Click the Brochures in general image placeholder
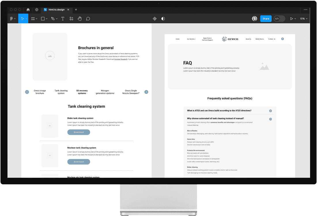Screen dimensions: 317x216 point(50,57)
